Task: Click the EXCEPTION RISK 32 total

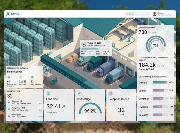Action: (x=10, y=96)
